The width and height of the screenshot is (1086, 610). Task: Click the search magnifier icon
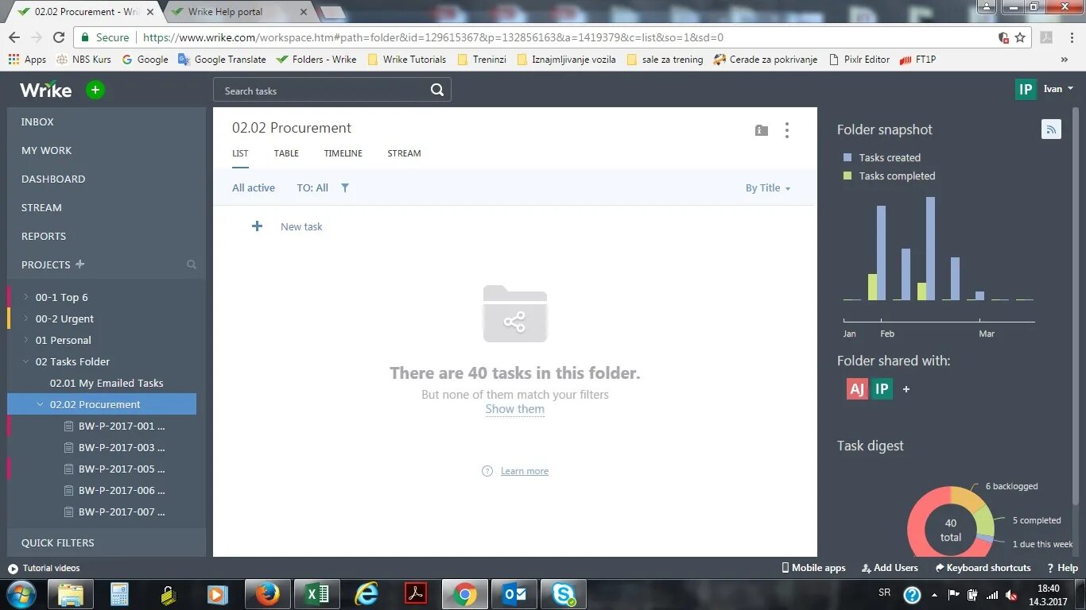[x=437, y=90]
